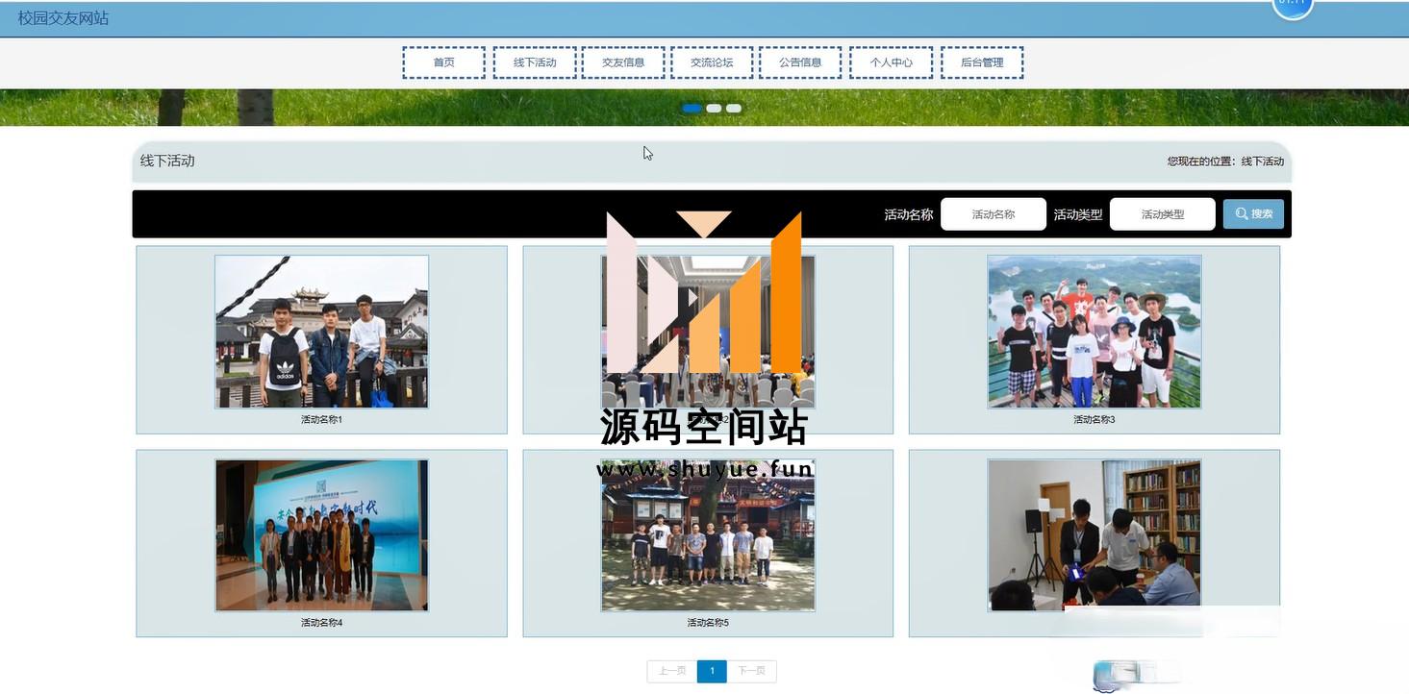Select 交流论坛 from the navigation

coord(712,62)
